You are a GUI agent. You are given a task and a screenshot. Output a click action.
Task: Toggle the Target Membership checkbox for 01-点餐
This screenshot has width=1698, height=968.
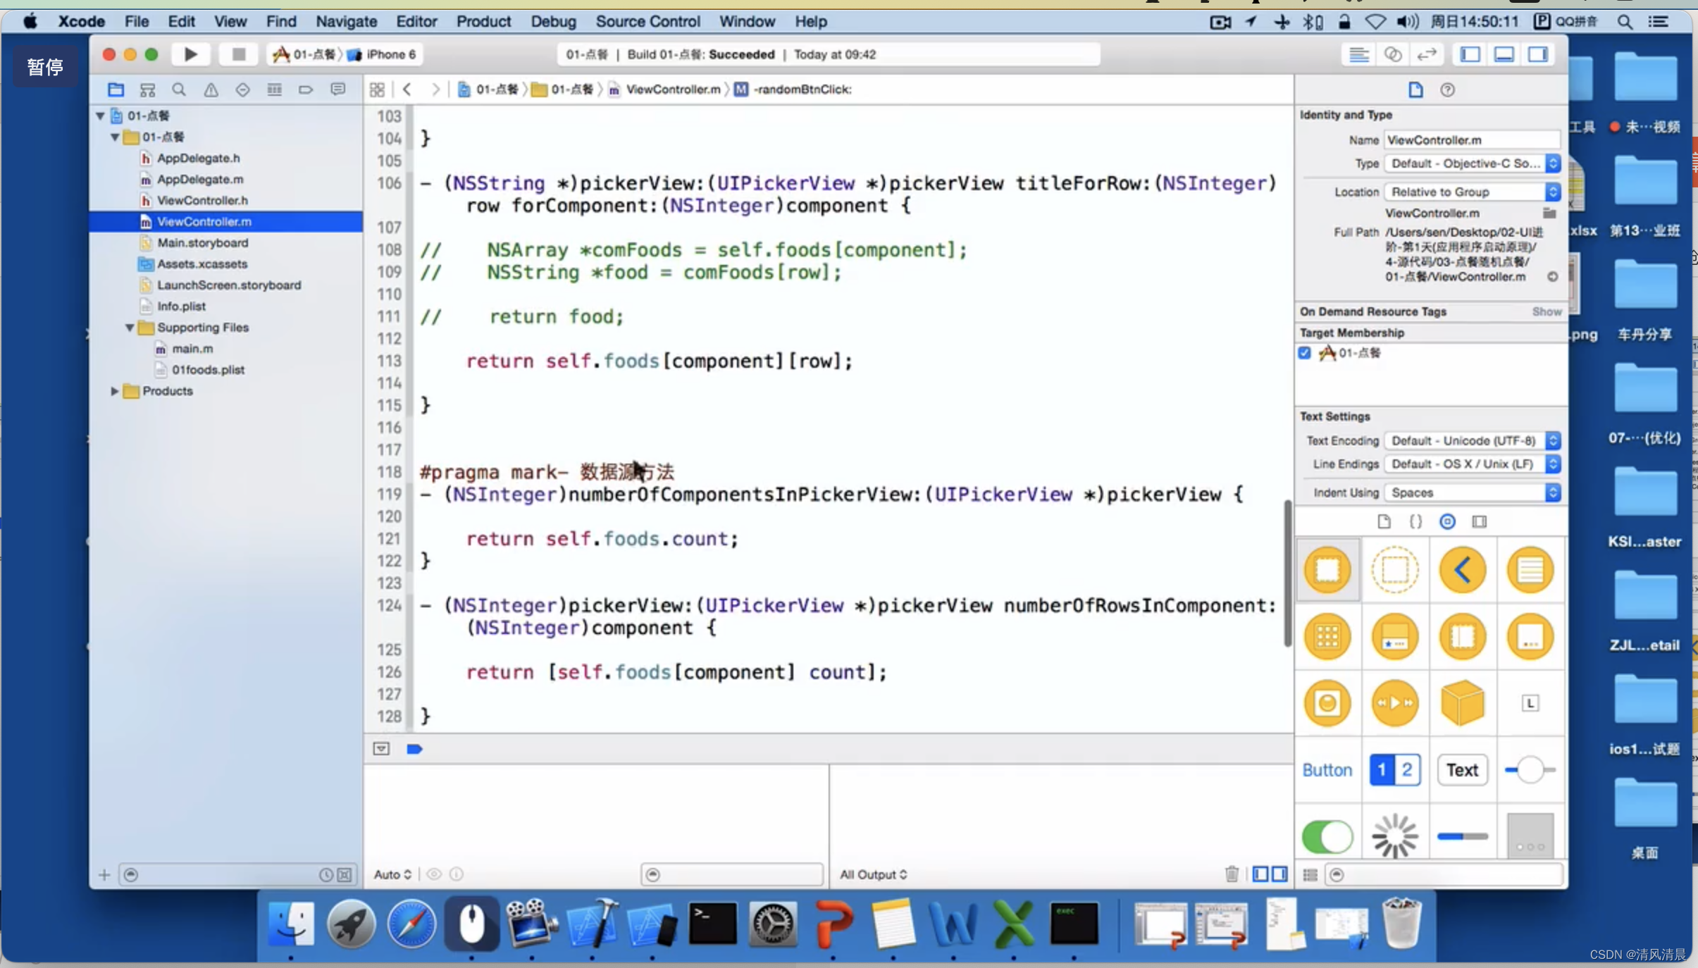pos(1306,352)
